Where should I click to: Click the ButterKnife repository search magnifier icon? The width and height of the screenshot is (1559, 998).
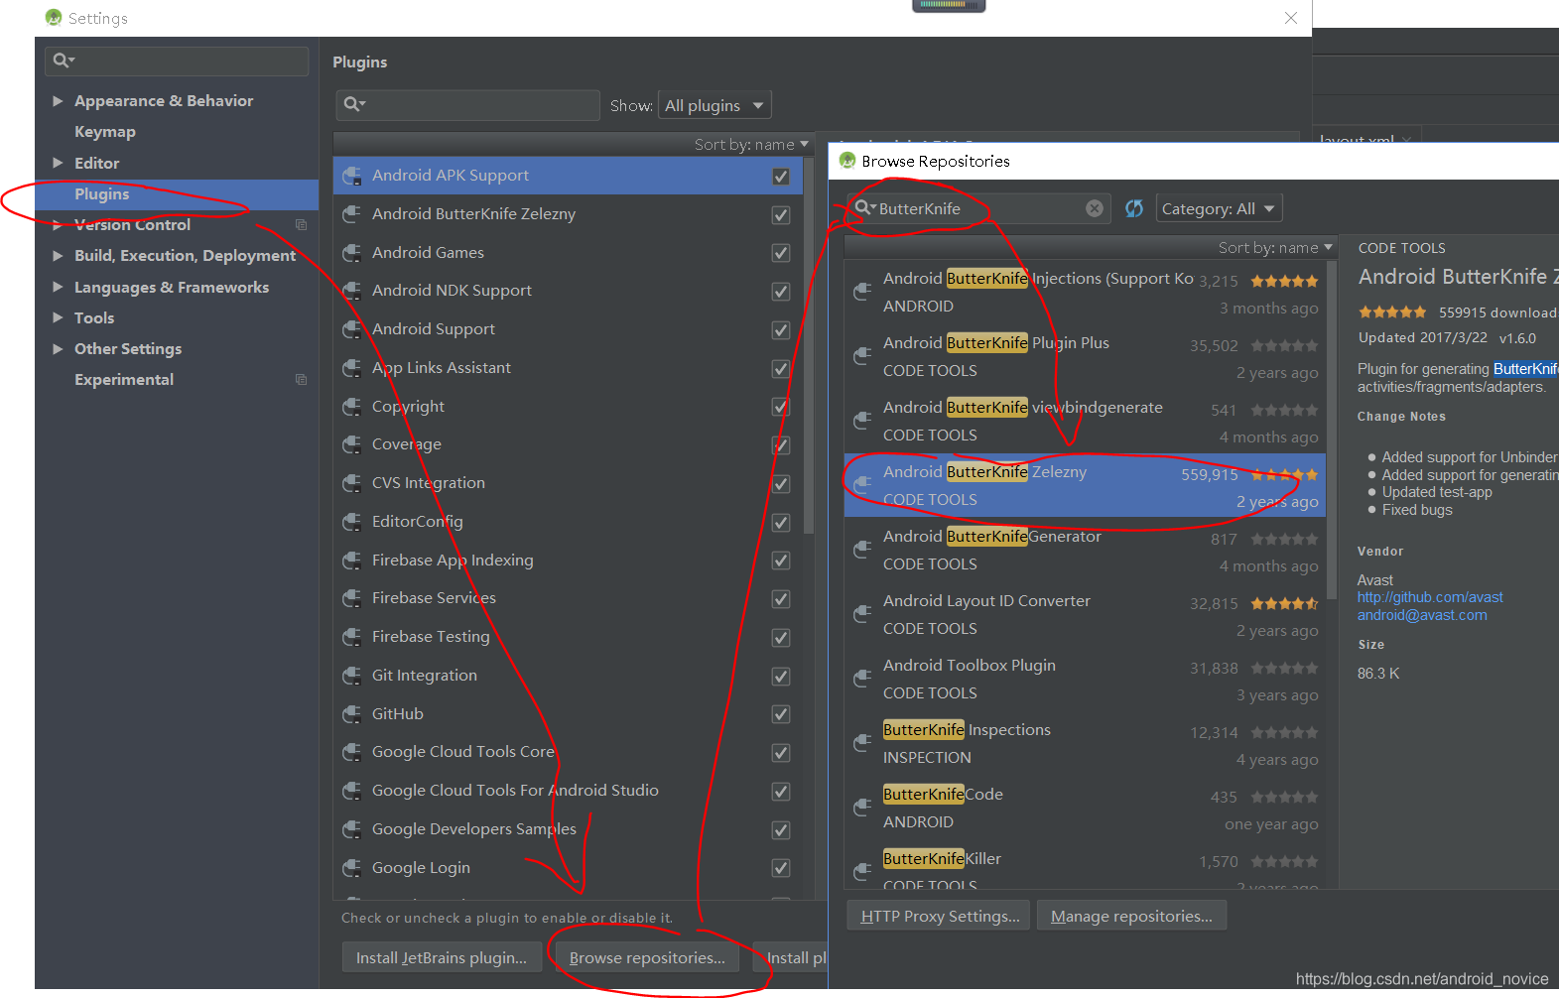[x=864, y=207]
